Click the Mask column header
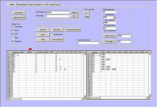The width and height of the screenshot is (157, 107). [47, 52]
